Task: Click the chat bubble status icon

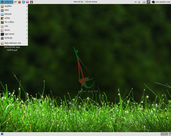Action: (153, 2)
